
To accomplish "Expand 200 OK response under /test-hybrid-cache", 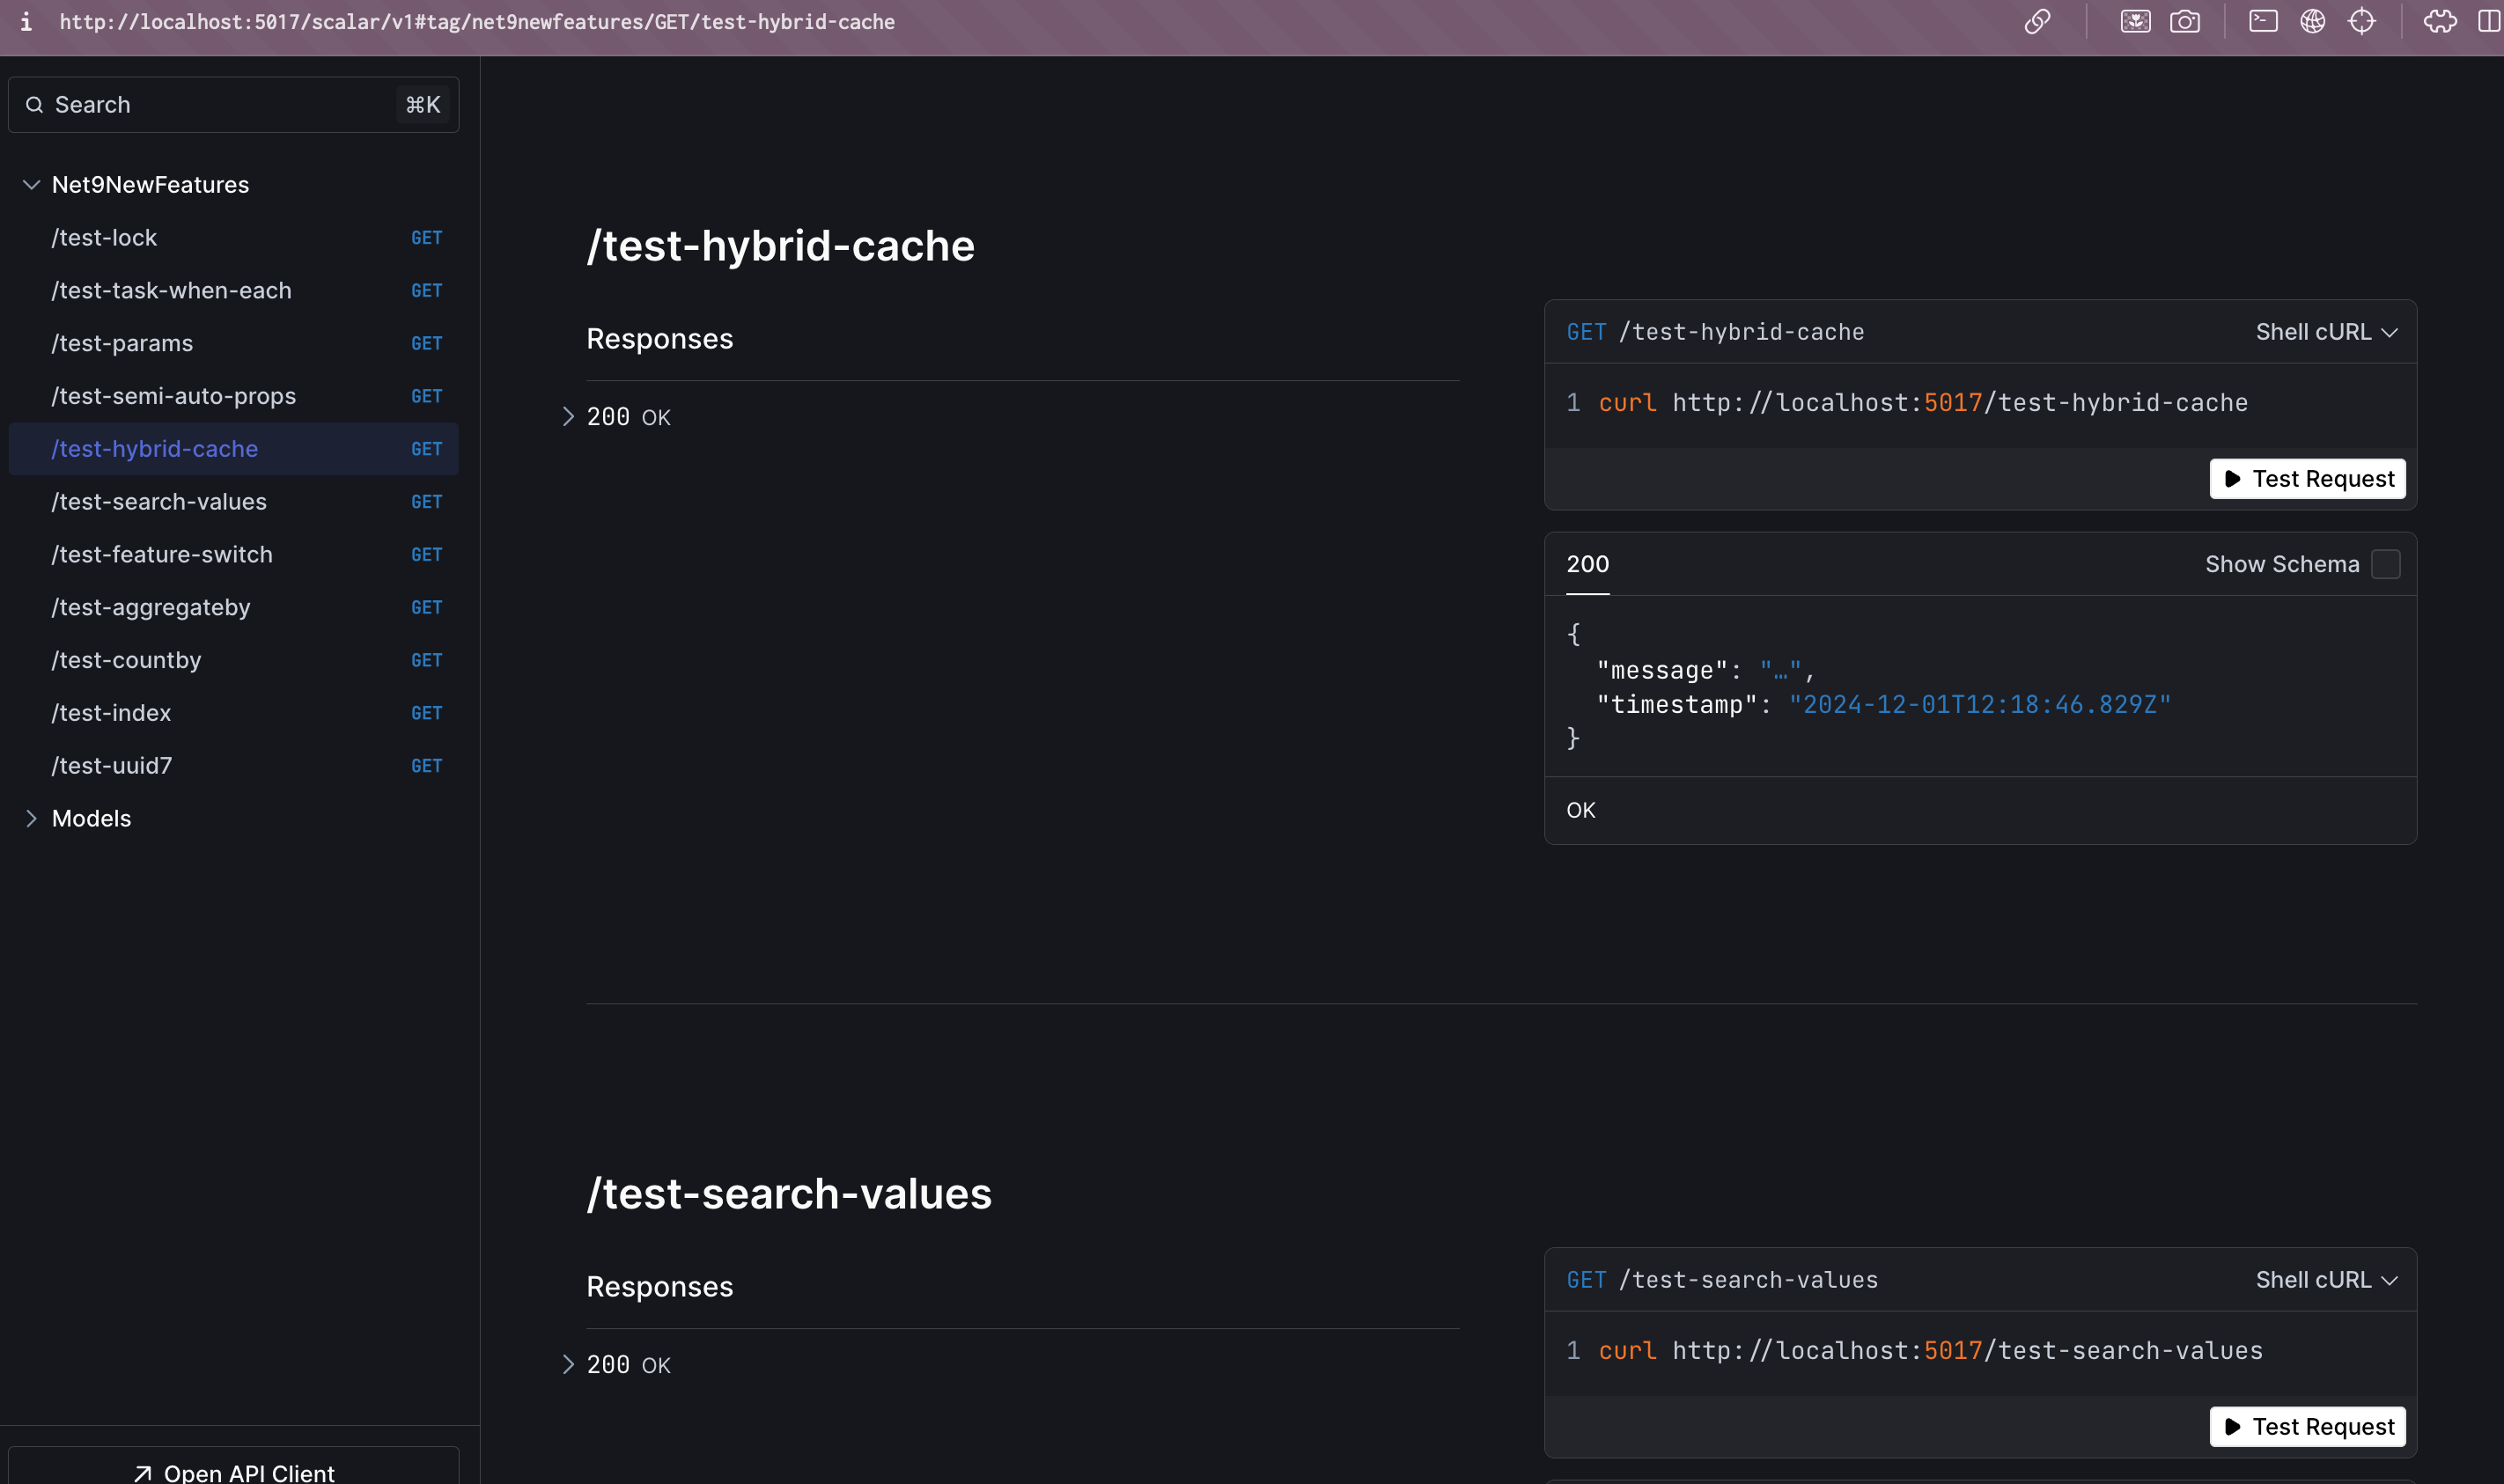I will click(x=568, y=417).
